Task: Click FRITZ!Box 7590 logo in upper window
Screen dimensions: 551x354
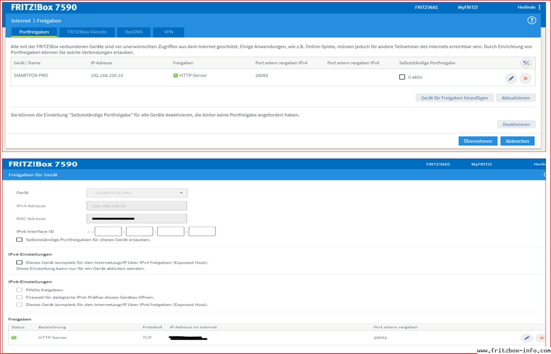Action: click(44, 8)
